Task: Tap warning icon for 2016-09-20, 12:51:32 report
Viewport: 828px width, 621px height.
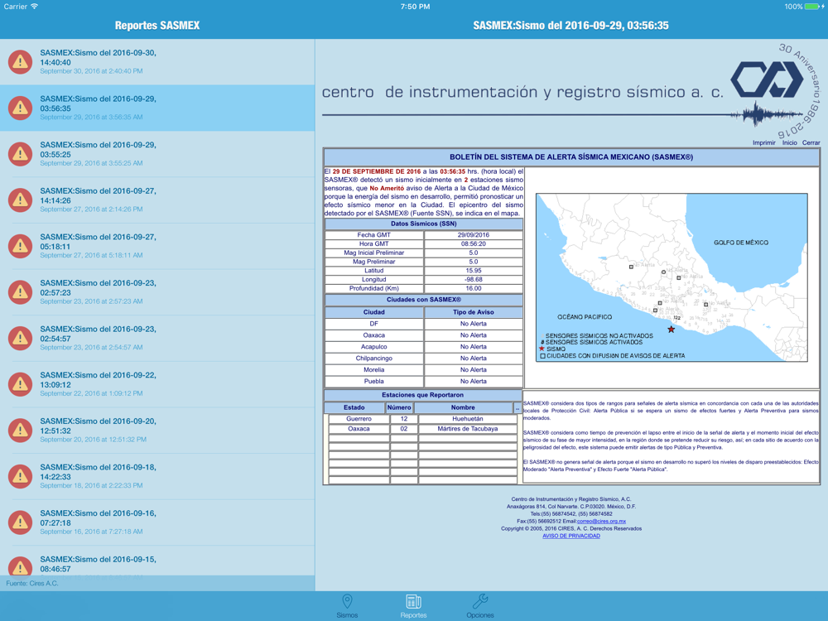Action: (x=20, y=430)
